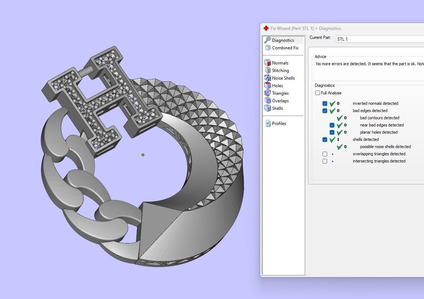This screenshot has height=299, width=424.
Task: Uncheck shells detected checkbox
Action: point(325,140)
